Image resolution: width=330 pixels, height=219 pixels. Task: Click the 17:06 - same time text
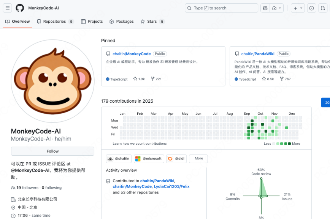(34, 216)
